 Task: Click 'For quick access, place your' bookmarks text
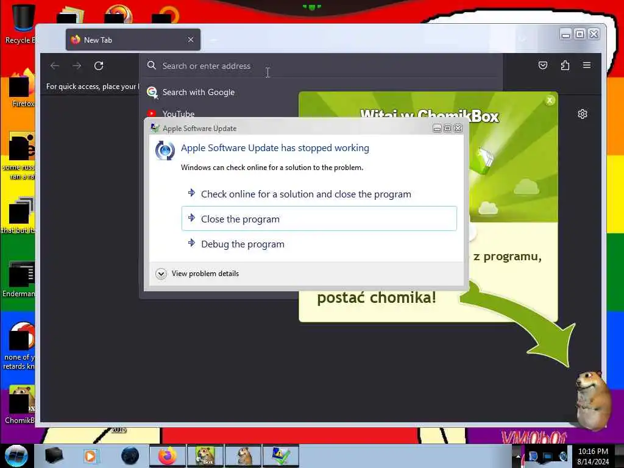(x=91, y=87)
